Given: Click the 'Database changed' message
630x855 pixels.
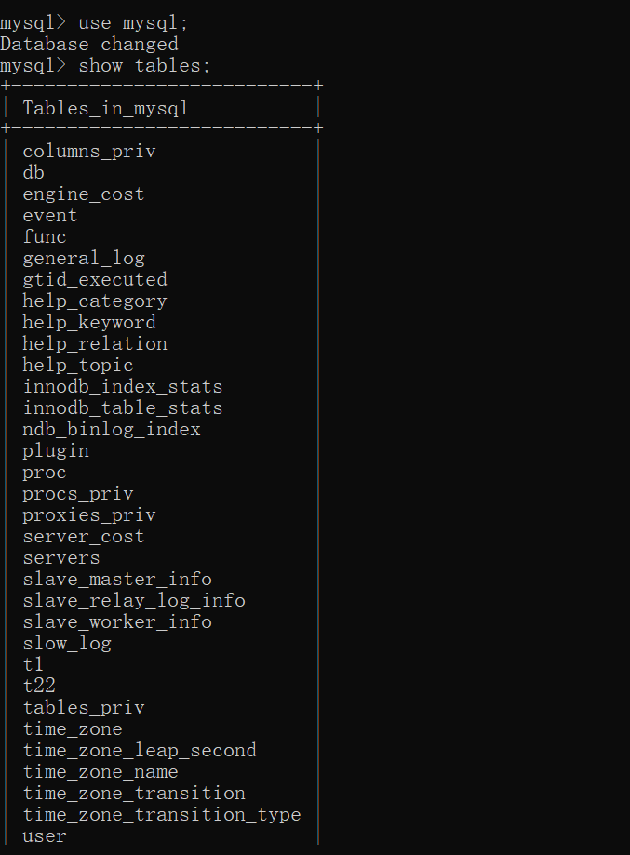Looking at the screenshot, I should 88,44.
